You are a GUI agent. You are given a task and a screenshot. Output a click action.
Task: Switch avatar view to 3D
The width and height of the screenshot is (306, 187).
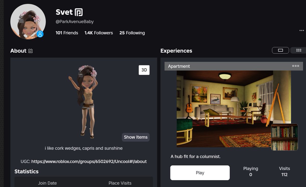tap(144, 70)
